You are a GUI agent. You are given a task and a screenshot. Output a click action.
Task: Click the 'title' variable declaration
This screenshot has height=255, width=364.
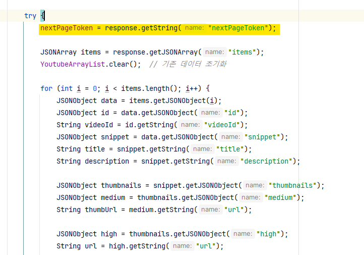[95, 149]
